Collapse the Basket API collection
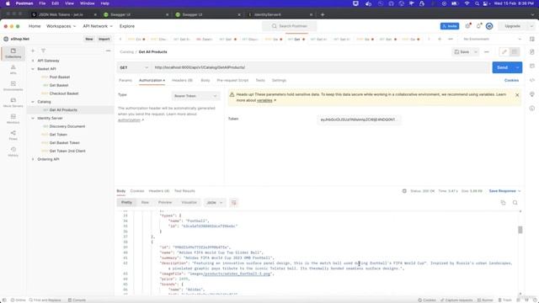 click(33, 69)
